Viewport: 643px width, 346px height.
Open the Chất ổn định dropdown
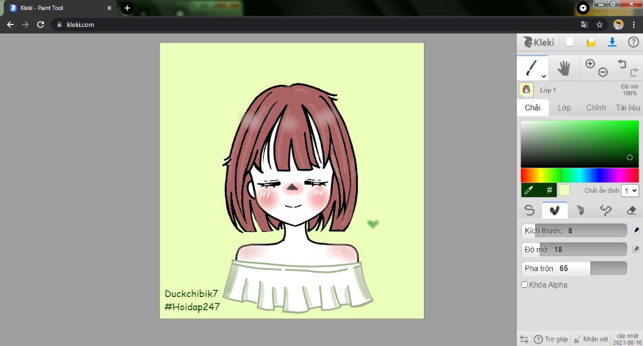(630, 191)
